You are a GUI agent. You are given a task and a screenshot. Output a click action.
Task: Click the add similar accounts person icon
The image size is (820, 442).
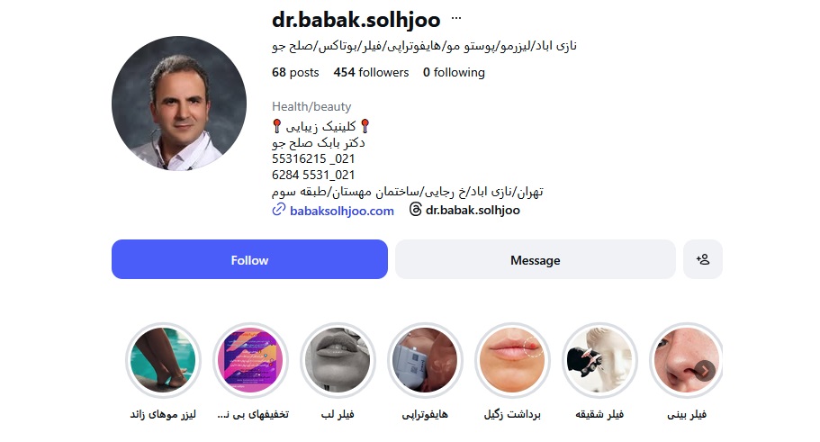coord(702,259)
